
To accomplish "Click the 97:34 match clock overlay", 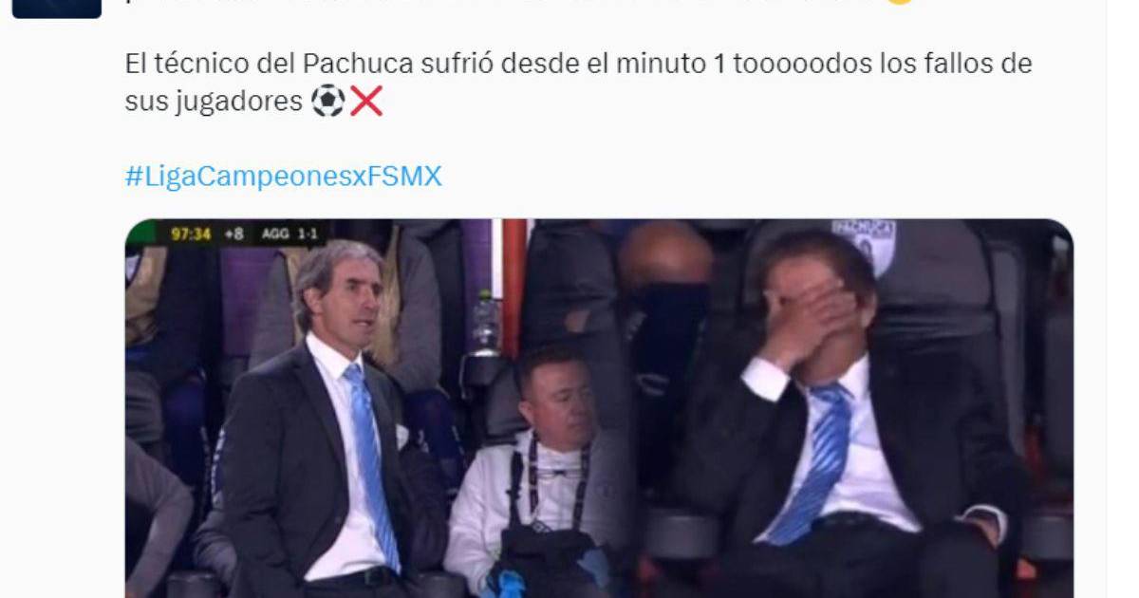I will [191, 234].
